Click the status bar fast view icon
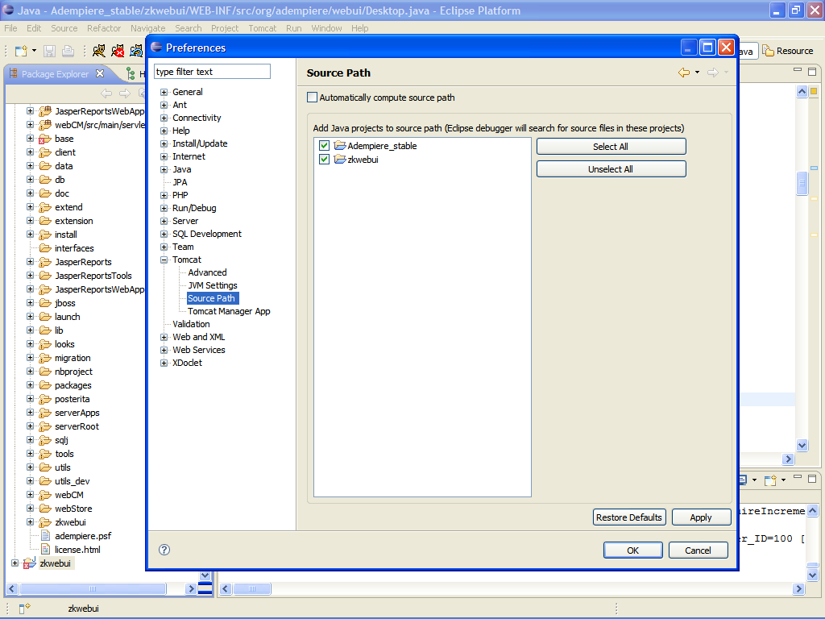This screenshot has width=825, height=619. point(24,609)
